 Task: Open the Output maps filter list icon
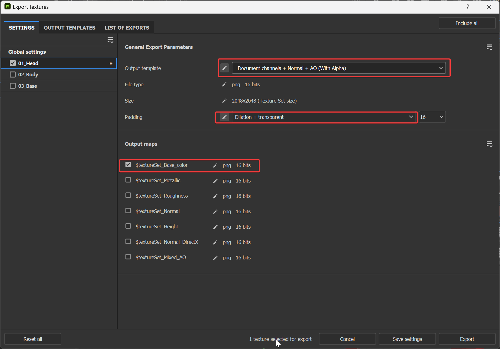click(x=489, y=144)
